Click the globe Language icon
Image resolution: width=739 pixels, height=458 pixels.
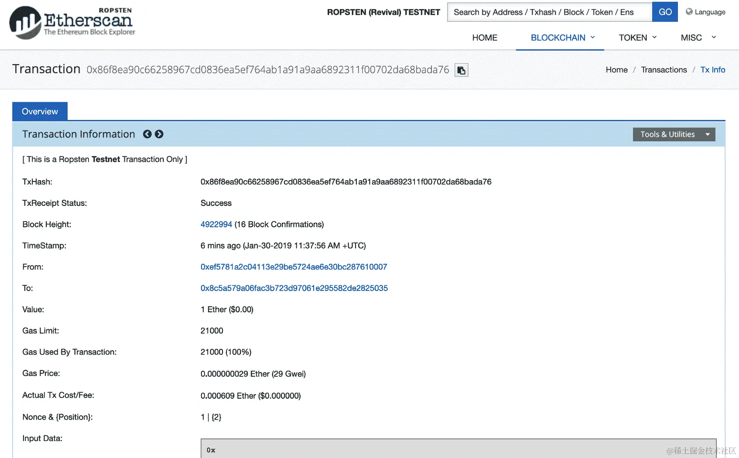point(689,12)
